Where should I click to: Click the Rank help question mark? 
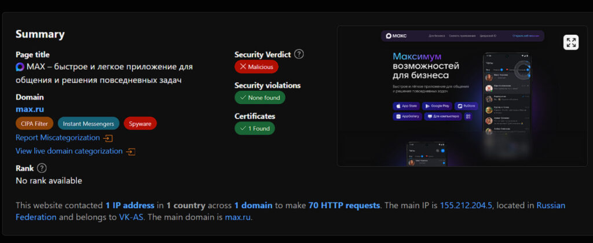(x=42, y=168)
